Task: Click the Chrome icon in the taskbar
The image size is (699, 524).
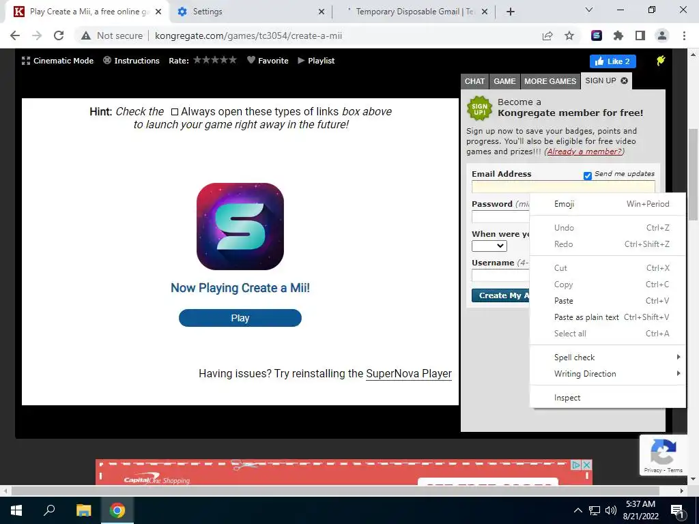Action: click(x=117, y=510)
